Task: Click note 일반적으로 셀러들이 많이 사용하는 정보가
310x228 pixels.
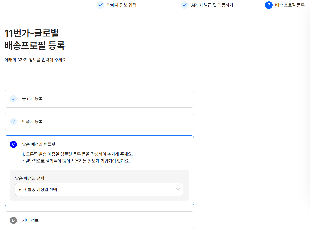Action: tap(76, 161)
